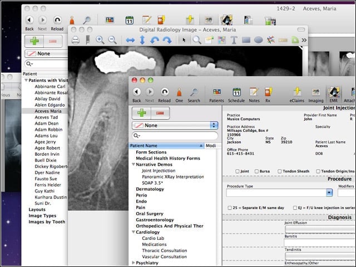Collapse Narrative Demos tree group

coord(133,165)
